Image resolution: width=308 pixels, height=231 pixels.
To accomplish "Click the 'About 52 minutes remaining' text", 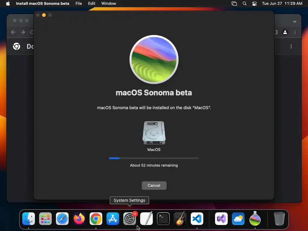I will tap(154, 165).
